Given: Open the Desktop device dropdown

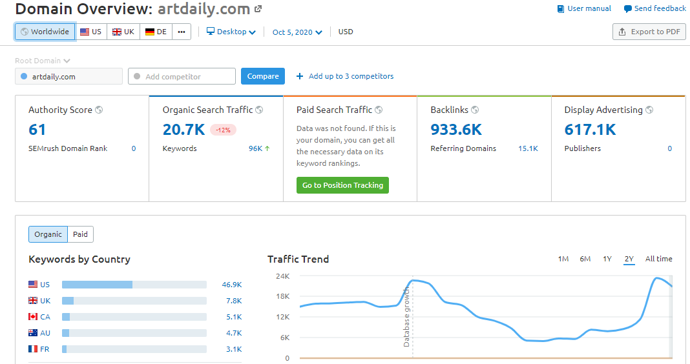Looking at the screenshot, I should [231, 32].
